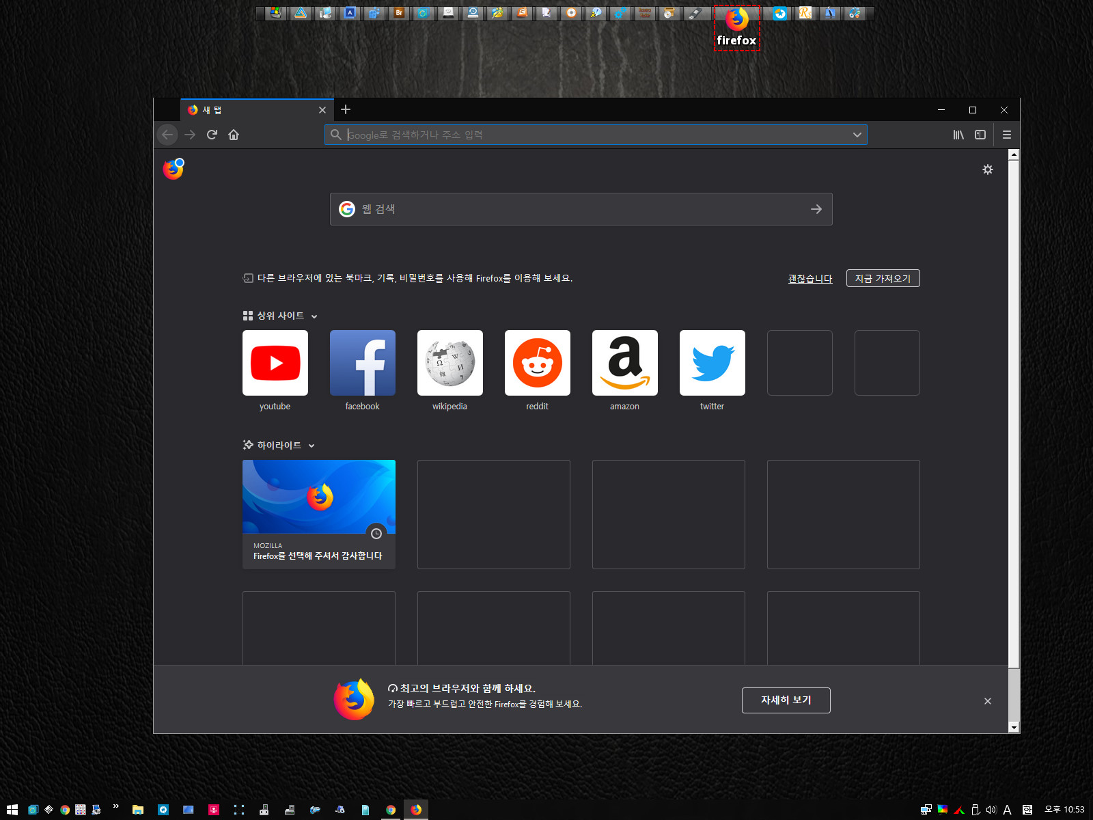Click the disc icon in the top dock
The width and height of the screenshot is (1093, 820).
[571, 13]
